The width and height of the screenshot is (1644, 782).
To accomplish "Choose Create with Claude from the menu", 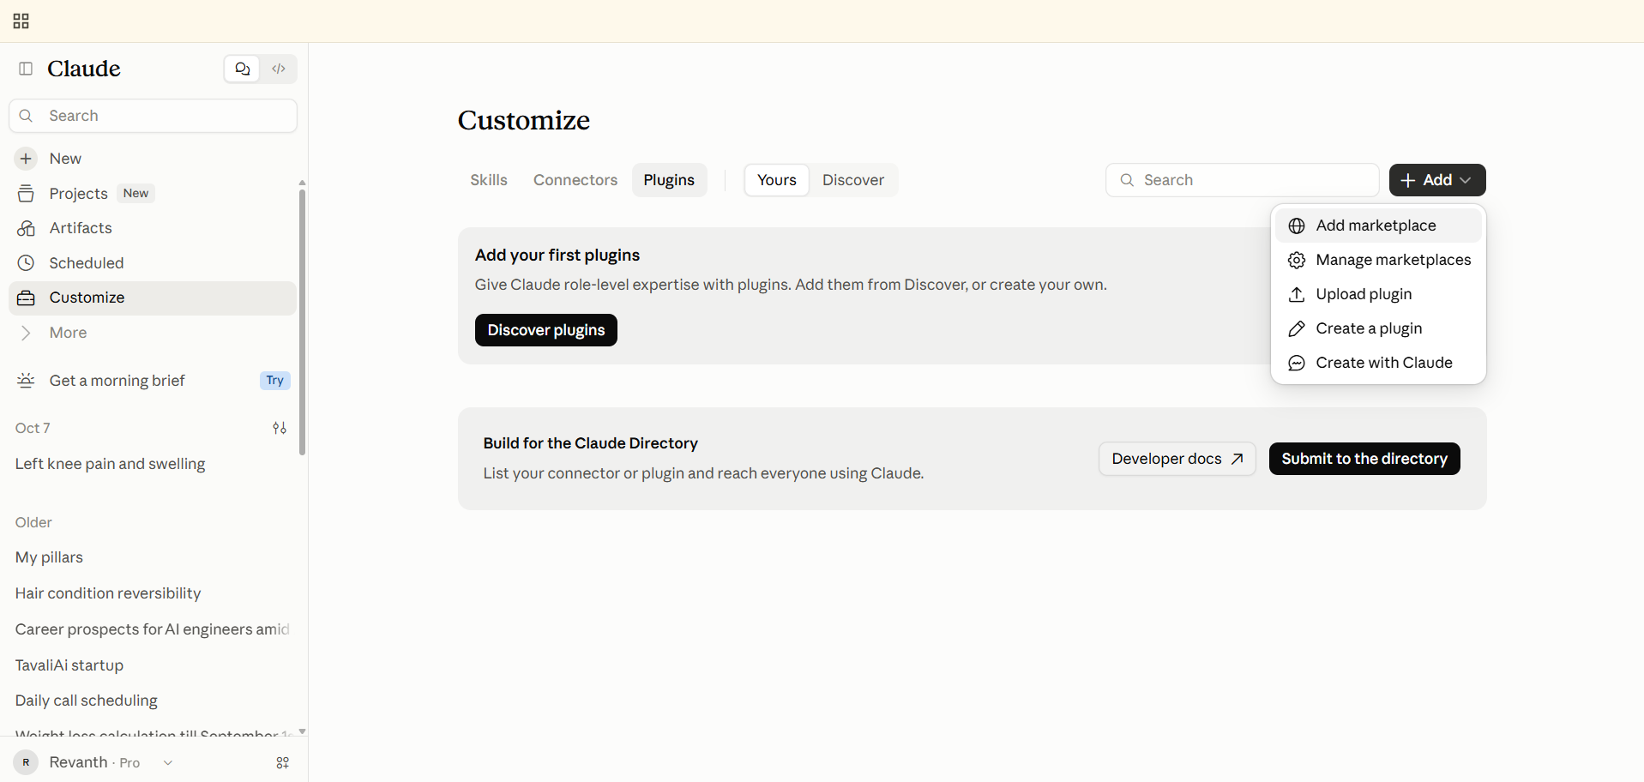I will point(1378,363).
